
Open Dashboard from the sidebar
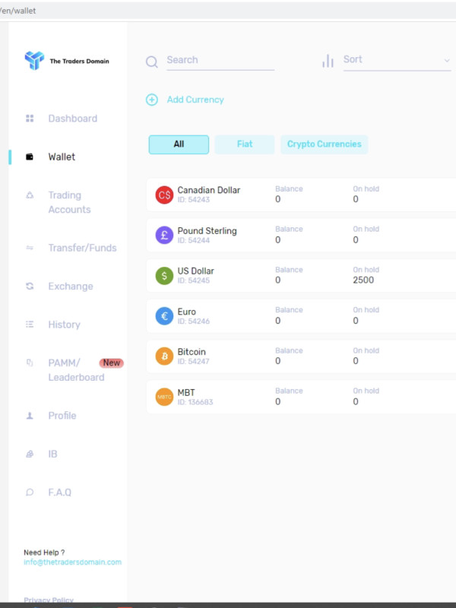(x=72, y=119)
